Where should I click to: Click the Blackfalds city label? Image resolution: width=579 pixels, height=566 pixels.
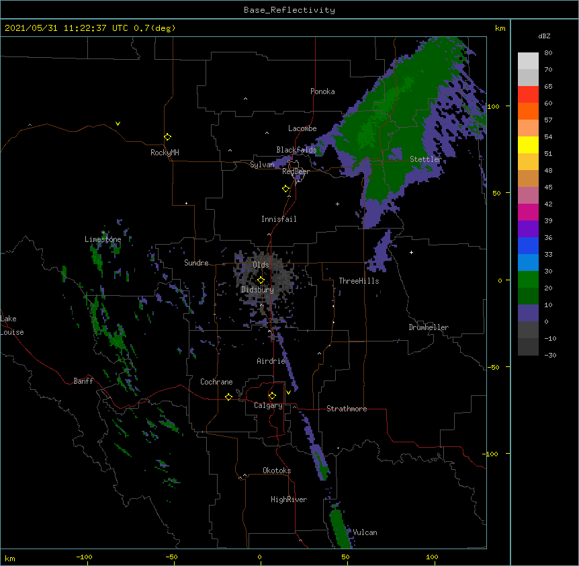[296, 150]
